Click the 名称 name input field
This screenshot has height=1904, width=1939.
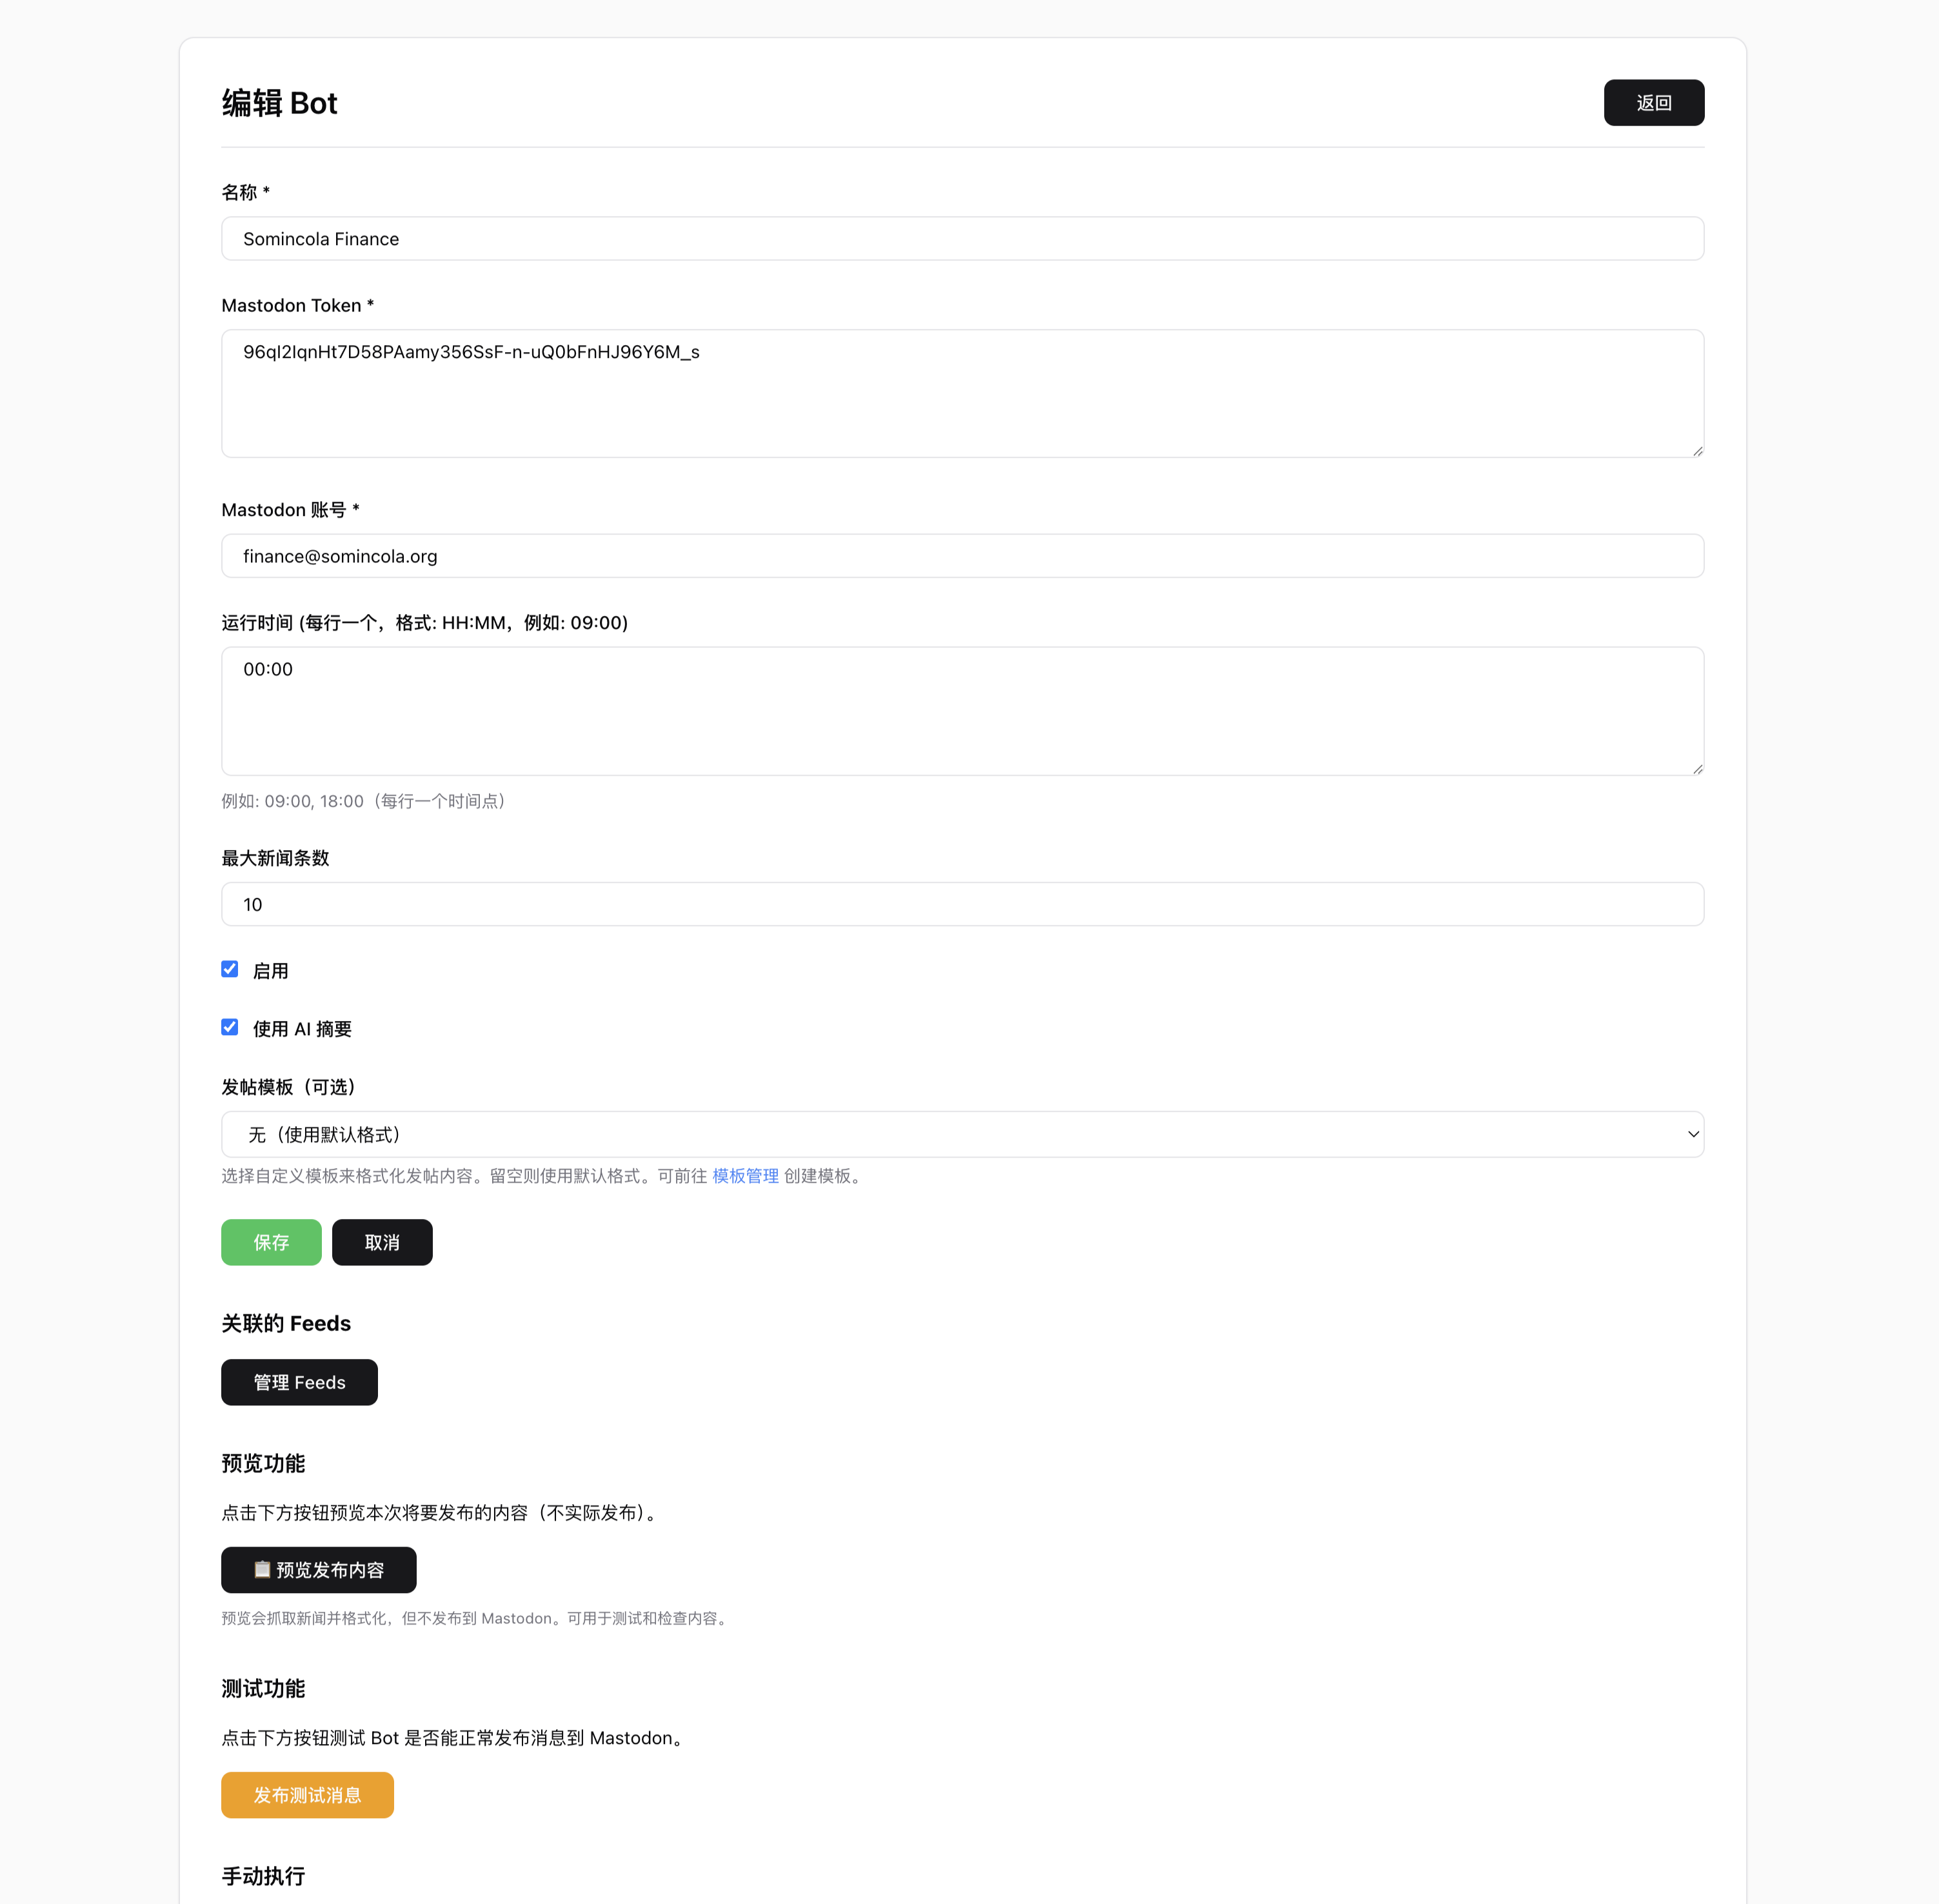[961, 239]
